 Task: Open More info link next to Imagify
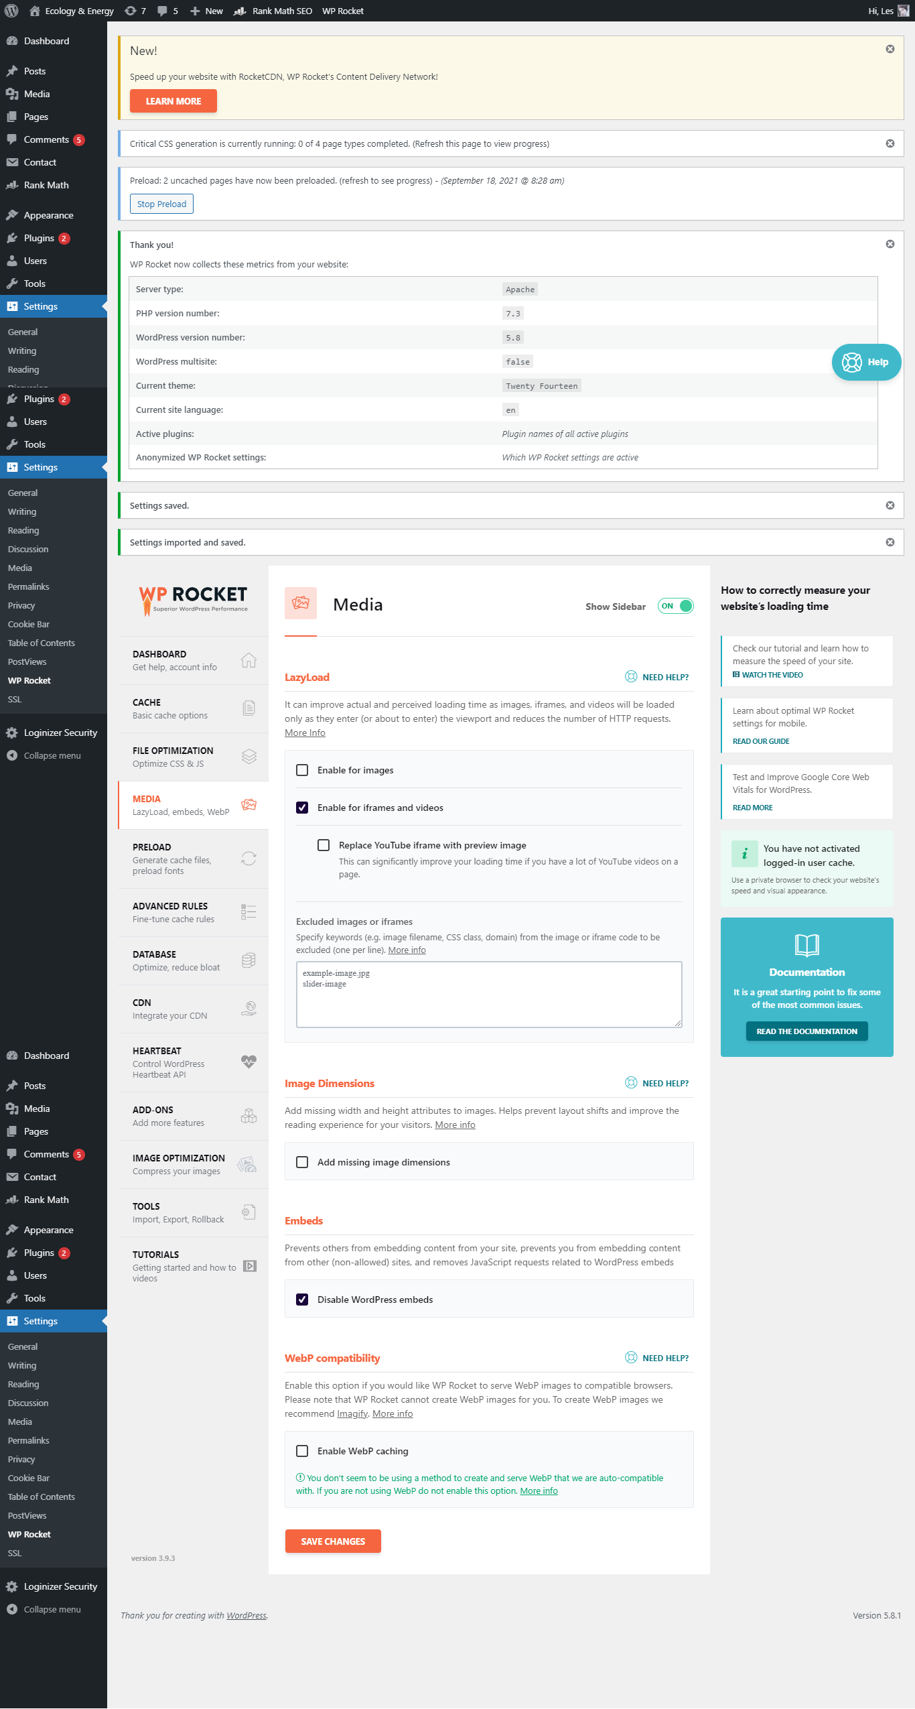pyautogui.click(x=393, y=1413)
